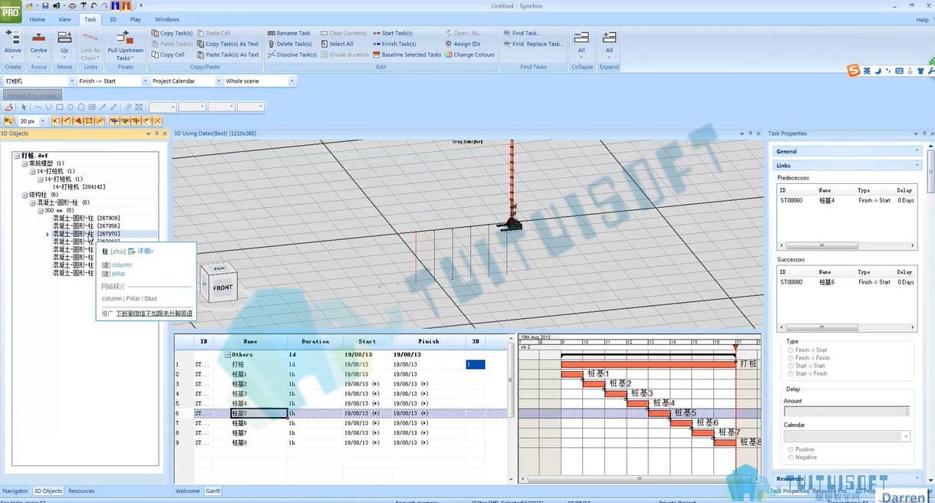Click Start Task(s) command
This screenshot has width=935, height=503.
point(393,34)
